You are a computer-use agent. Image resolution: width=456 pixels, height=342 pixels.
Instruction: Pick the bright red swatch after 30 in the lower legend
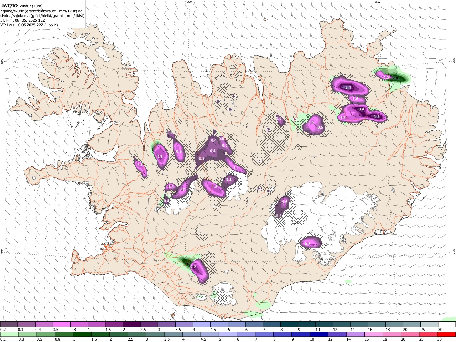point(447,334)
